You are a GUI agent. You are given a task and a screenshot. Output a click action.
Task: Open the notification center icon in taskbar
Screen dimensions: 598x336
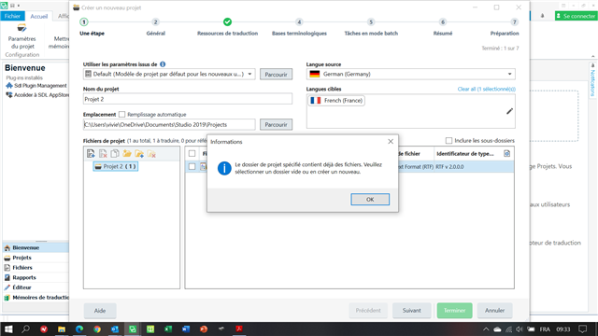tap(582, 329)
